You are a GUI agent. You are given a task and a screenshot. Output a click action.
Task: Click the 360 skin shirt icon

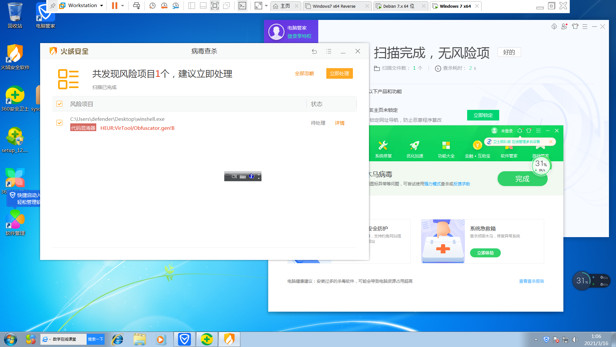click(x=529, y=131)
